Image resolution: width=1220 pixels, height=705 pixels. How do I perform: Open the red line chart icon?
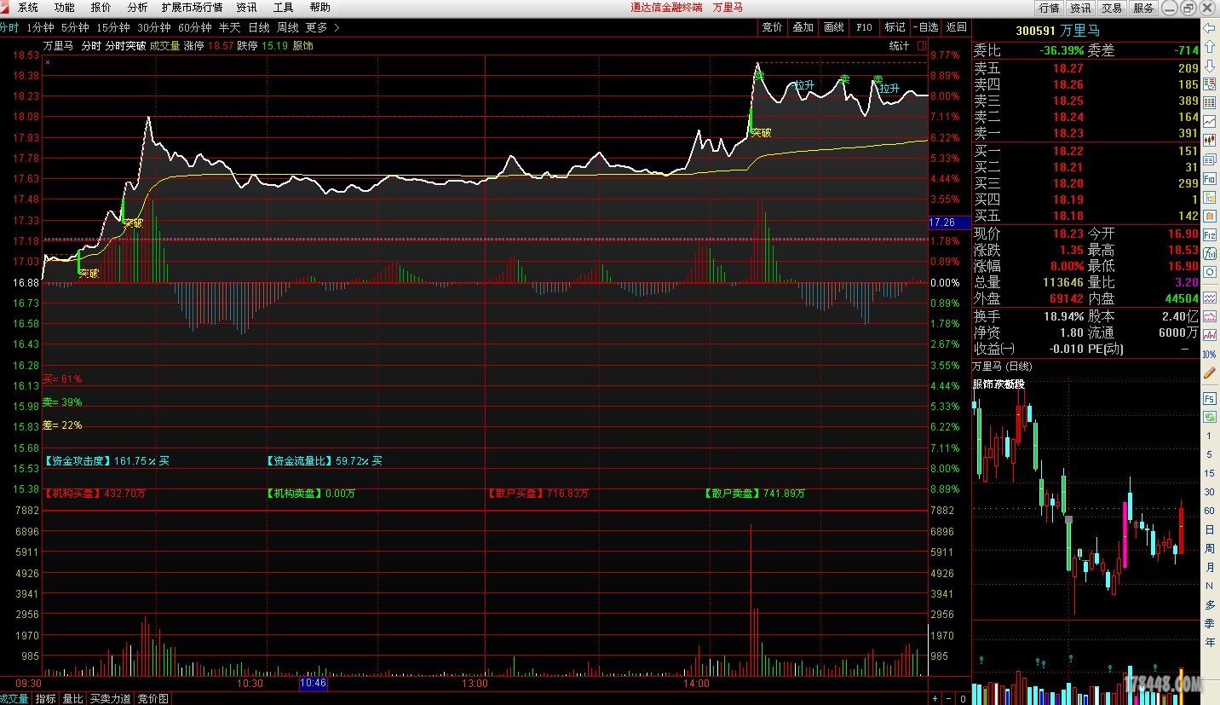tap(1209, 120)
